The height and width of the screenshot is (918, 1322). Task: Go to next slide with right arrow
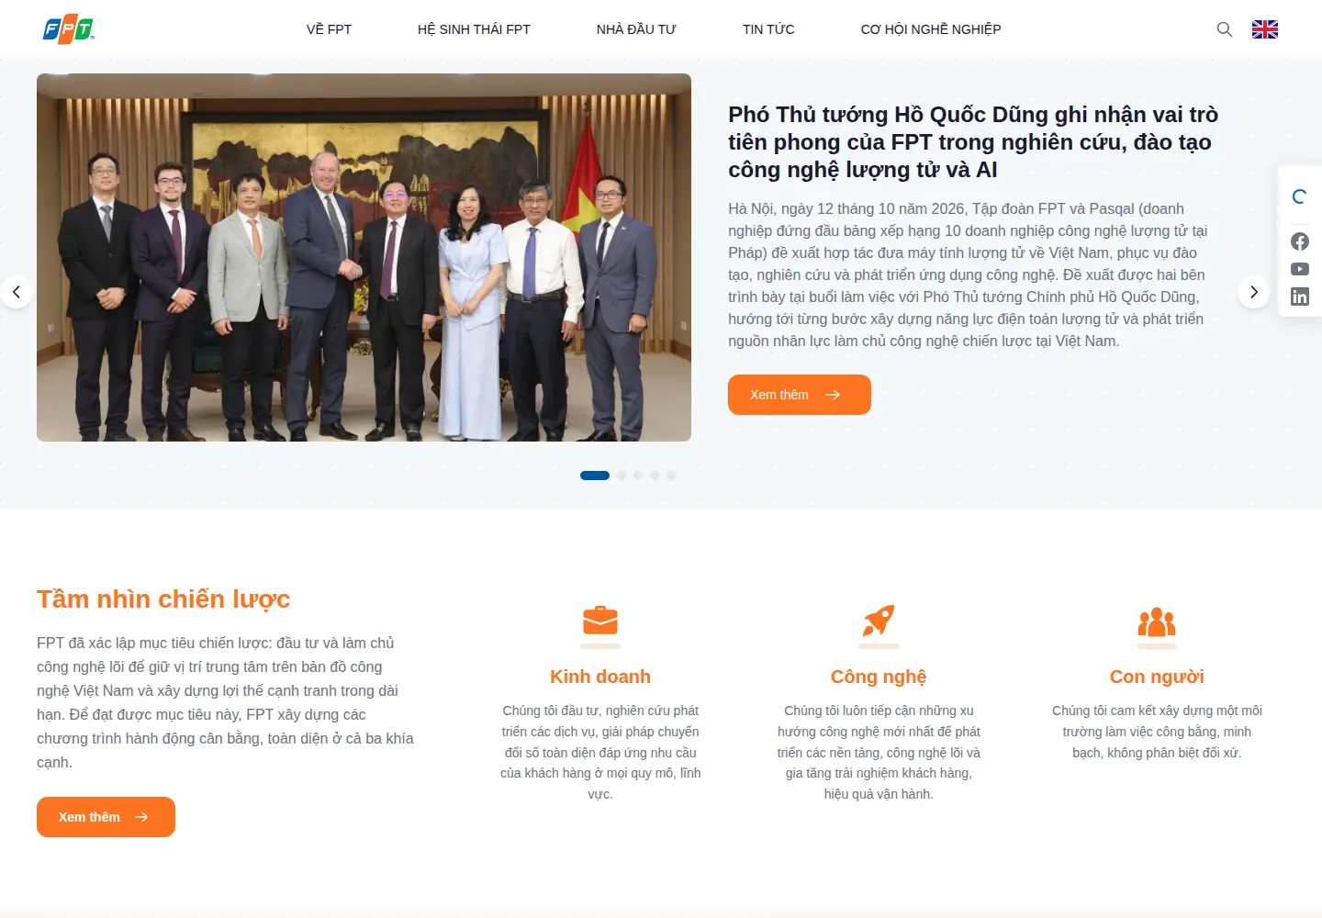pyautogui.click(x=1254, y=292)
